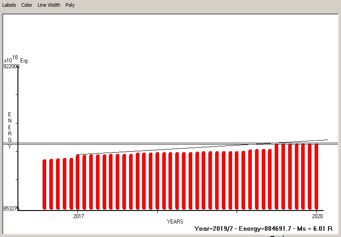Open the Labels menu
This screenshot has height=237, width=341.
[9, 5]
